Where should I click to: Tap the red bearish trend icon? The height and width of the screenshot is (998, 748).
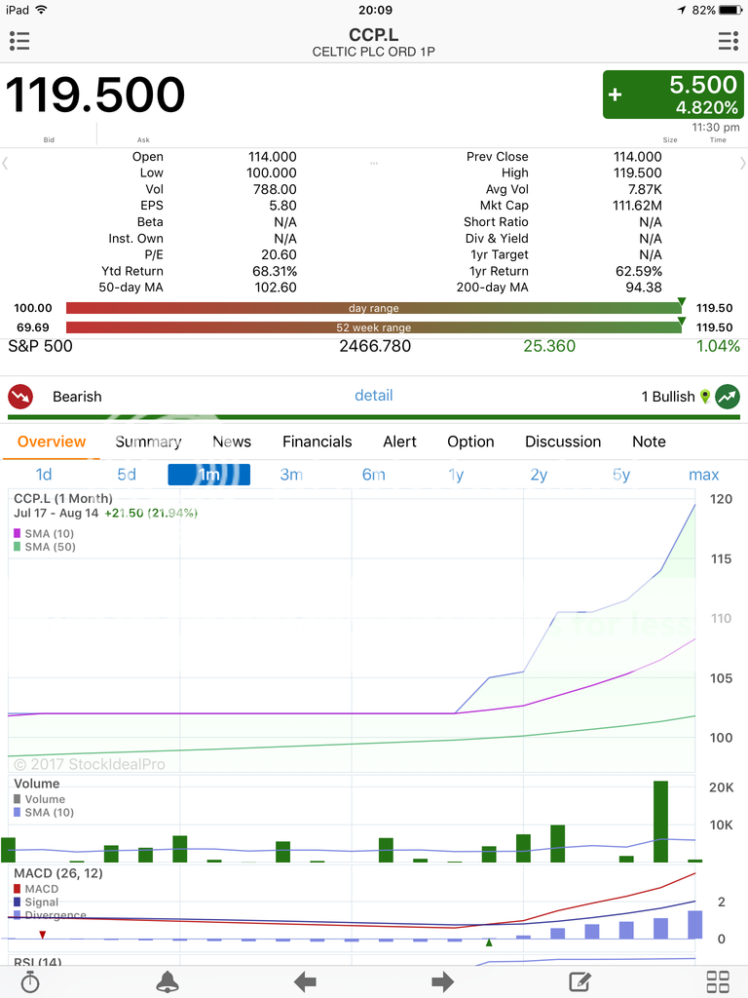click(x=20, y=397)
